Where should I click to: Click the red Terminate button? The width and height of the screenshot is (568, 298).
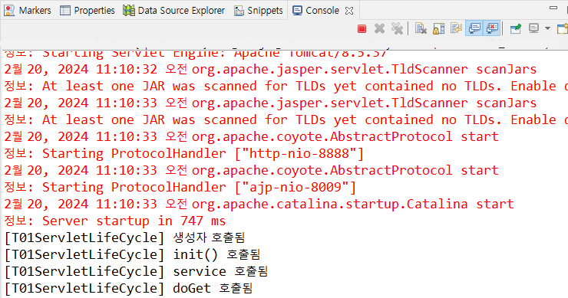362,28
